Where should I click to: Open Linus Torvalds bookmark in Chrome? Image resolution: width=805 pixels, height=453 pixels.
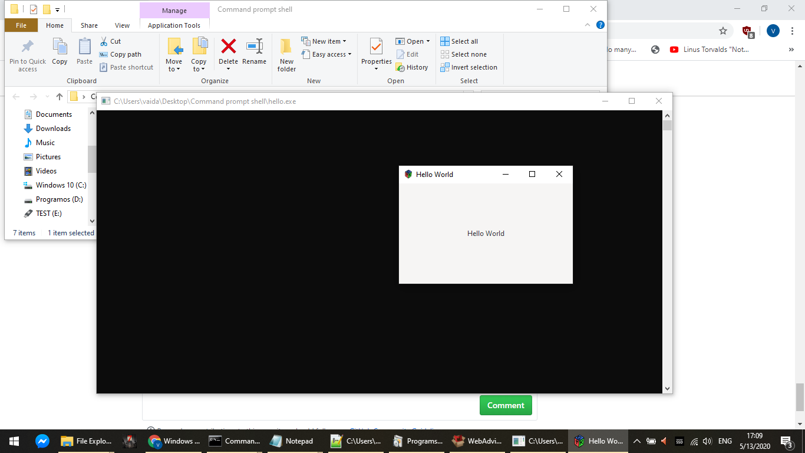[x=710, y=50]
